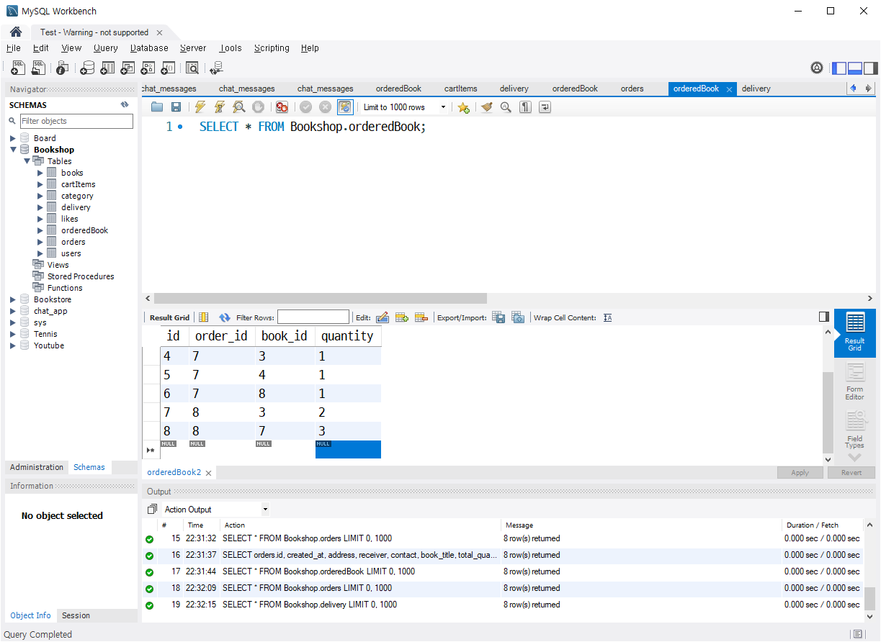Toggle word wrap icon in editor toolbar
The image size is (881, 642).
pyautogui.click(x=545, y=107)
